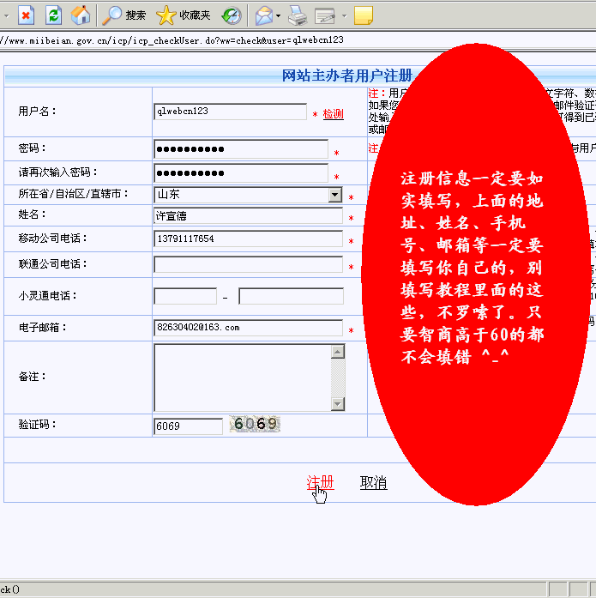The image size is (596, 598).
Task: Print the page with printer icon
Action: (x=297, y=15)
